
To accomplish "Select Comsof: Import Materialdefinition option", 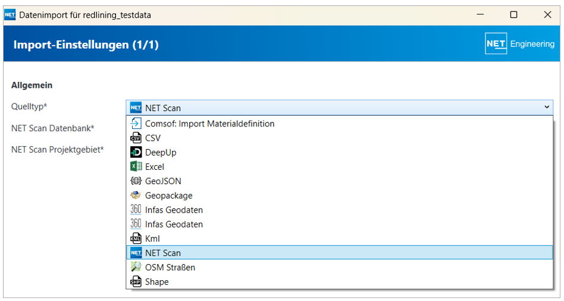I will coord(339,123).
